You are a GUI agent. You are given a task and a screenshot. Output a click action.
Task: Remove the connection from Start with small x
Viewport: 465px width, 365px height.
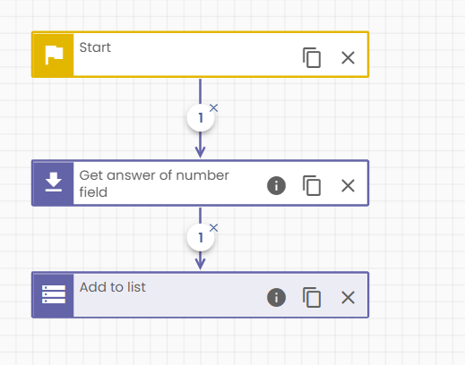[213, 108]
